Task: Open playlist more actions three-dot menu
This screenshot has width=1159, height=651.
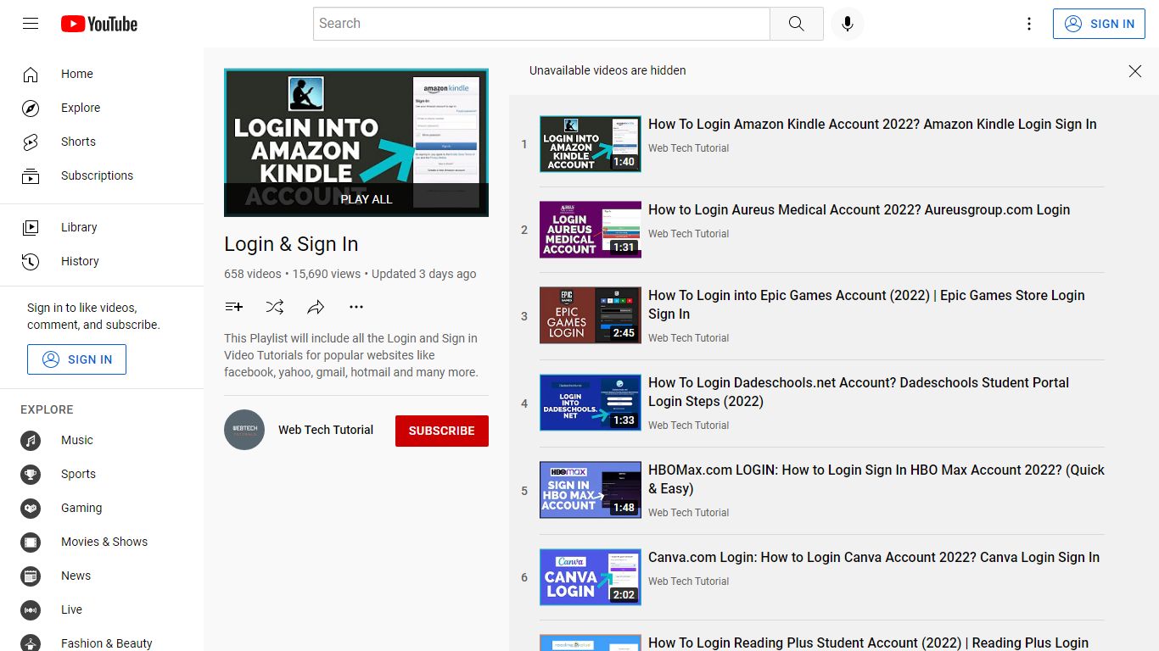Action: (x=356, y=307)
